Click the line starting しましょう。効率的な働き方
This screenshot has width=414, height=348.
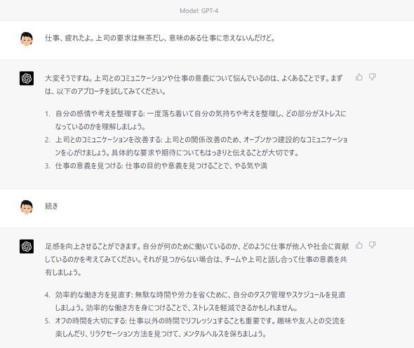176,307
